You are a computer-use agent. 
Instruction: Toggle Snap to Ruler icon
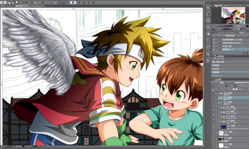pos(60,3)
